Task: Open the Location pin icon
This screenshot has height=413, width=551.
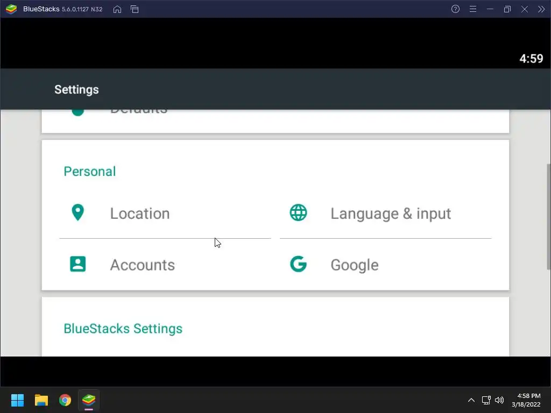Action: point(77,212)
